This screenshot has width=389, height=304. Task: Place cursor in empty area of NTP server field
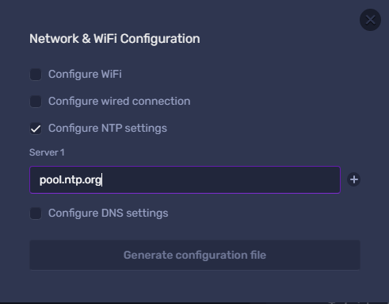coord(219,180)
